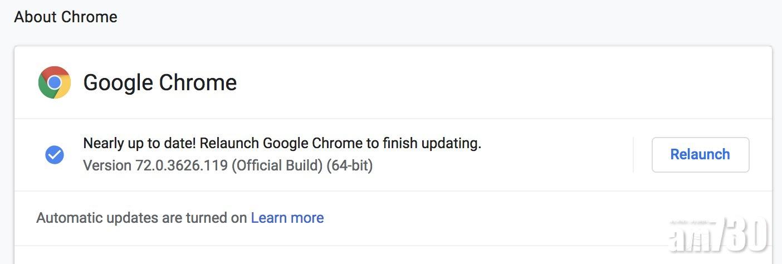Click the Version 72.0.3626.119 number text

181,165
